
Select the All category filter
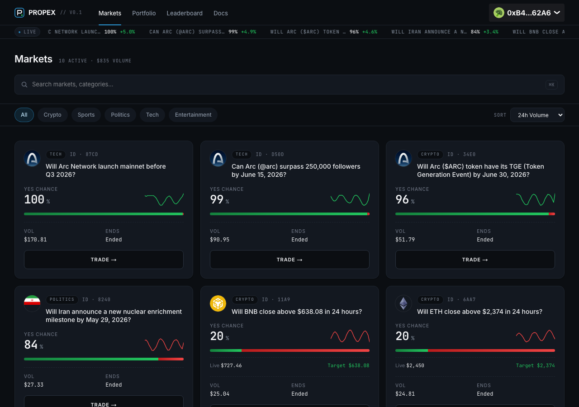pos(24,115)
